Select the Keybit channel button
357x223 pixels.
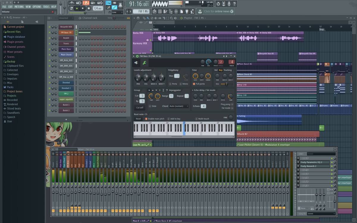[x=66, y=38]
